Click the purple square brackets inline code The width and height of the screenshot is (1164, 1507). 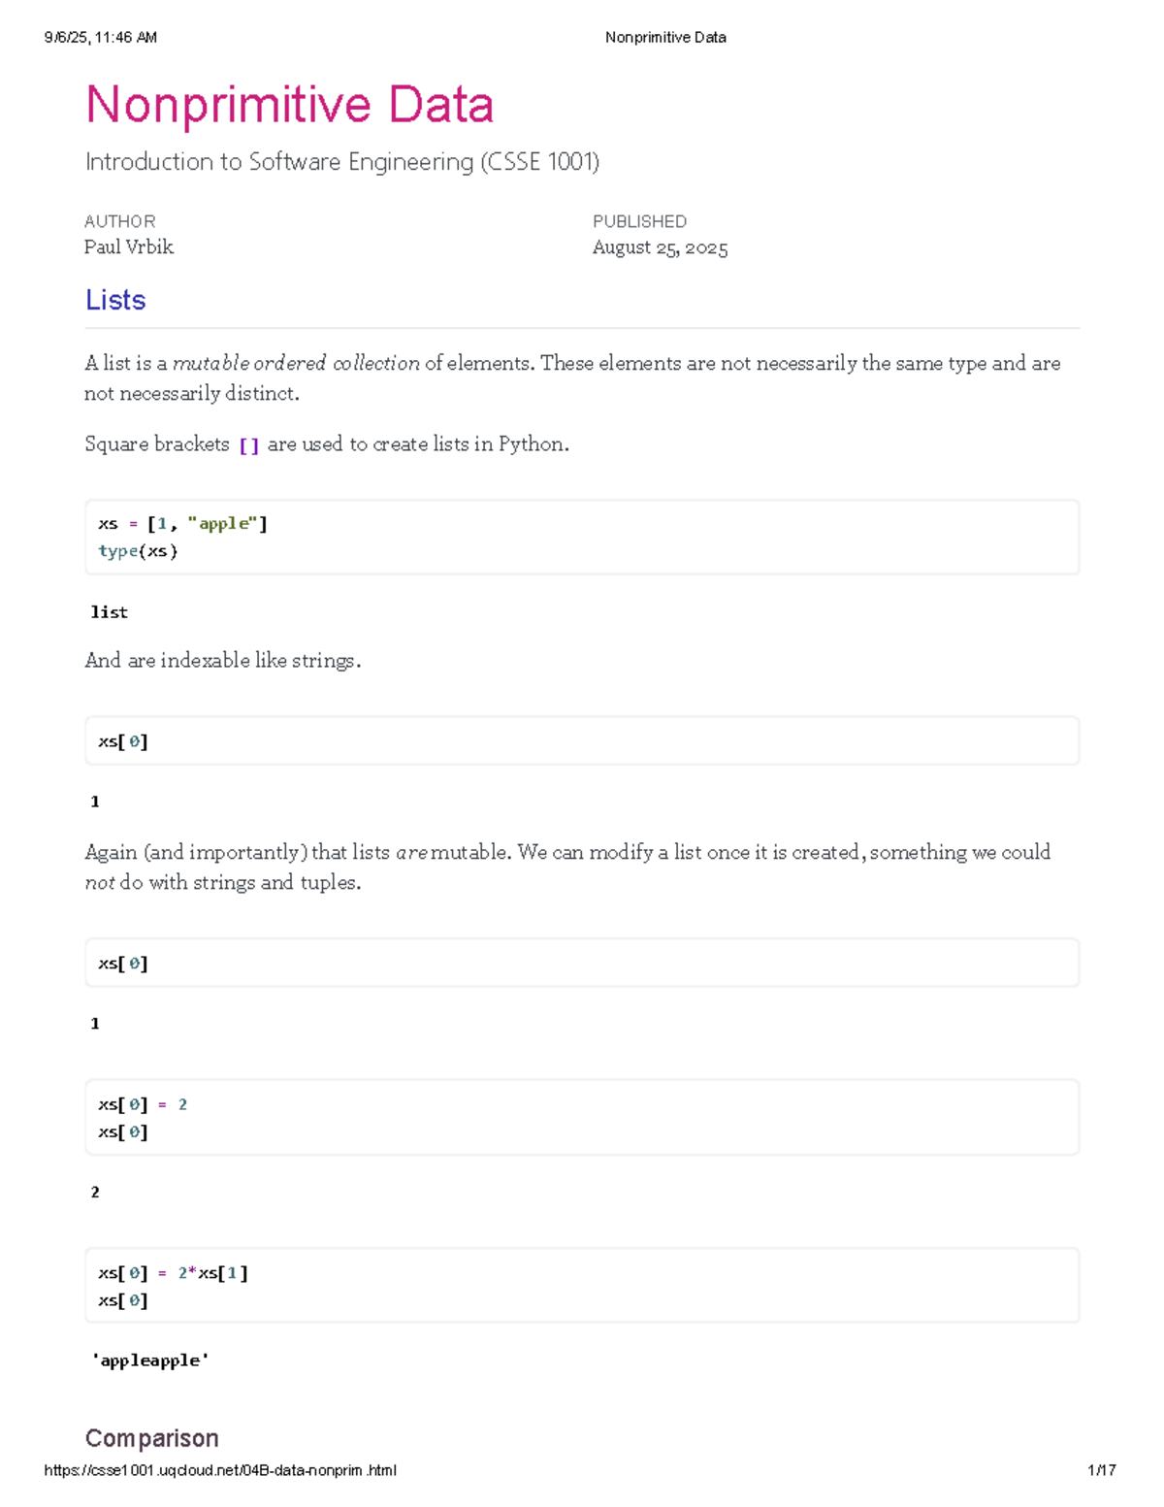(x=249, y=445)
